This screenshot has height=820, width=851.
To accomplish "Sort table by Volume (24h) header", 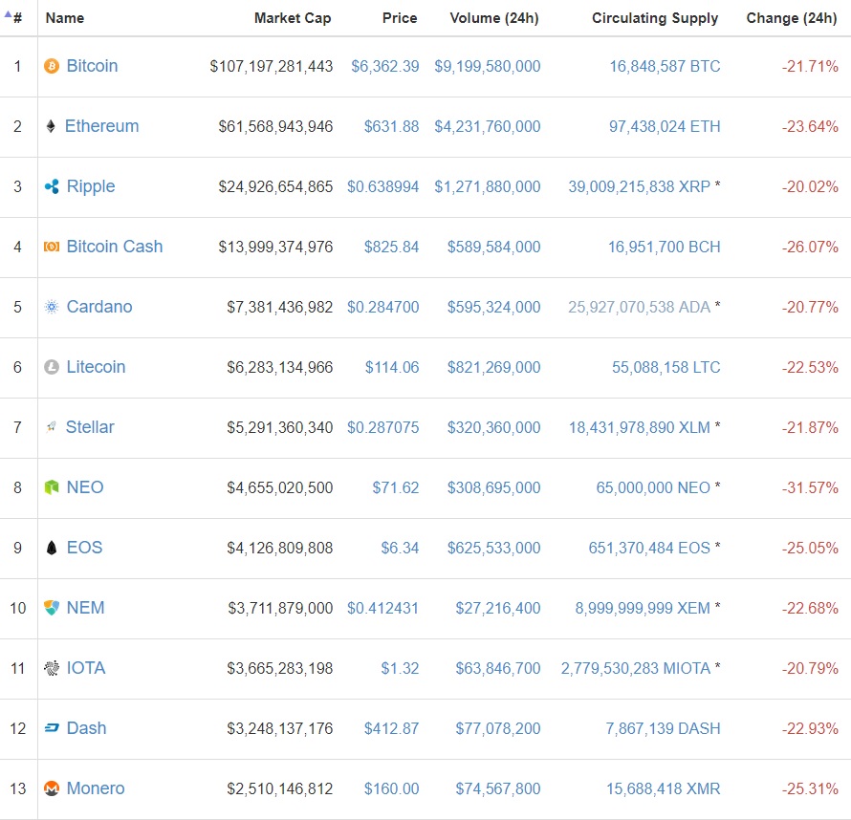I will pyautogui.click(x=494, y=18).
